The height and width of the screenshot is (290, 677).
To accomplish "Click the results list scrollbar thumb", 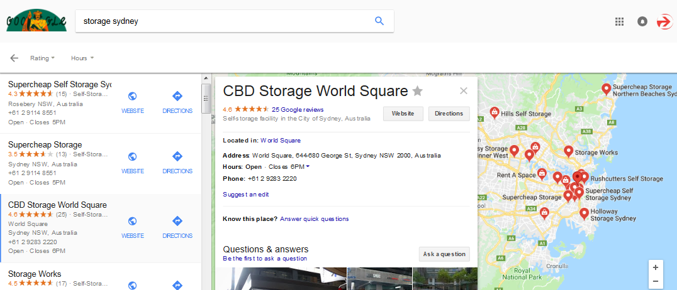I will (206, 99).
